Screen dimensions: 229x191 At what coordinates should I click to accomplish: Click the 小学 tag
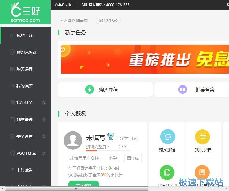[112, 158]
